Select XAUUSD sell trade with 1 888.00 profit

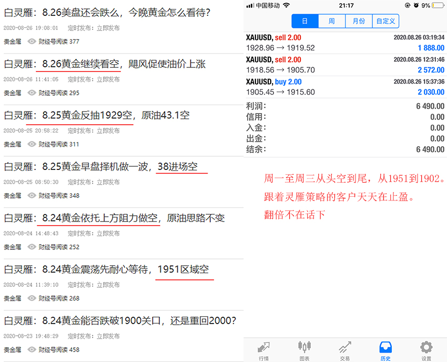[x=346, y=43]
